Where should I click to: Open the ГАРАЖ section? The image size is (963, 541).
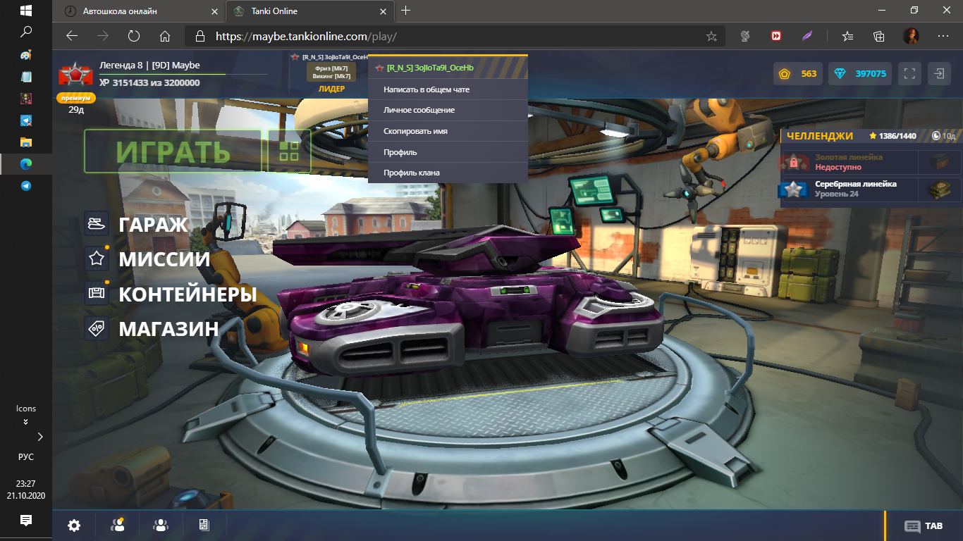tap(153, 225)
